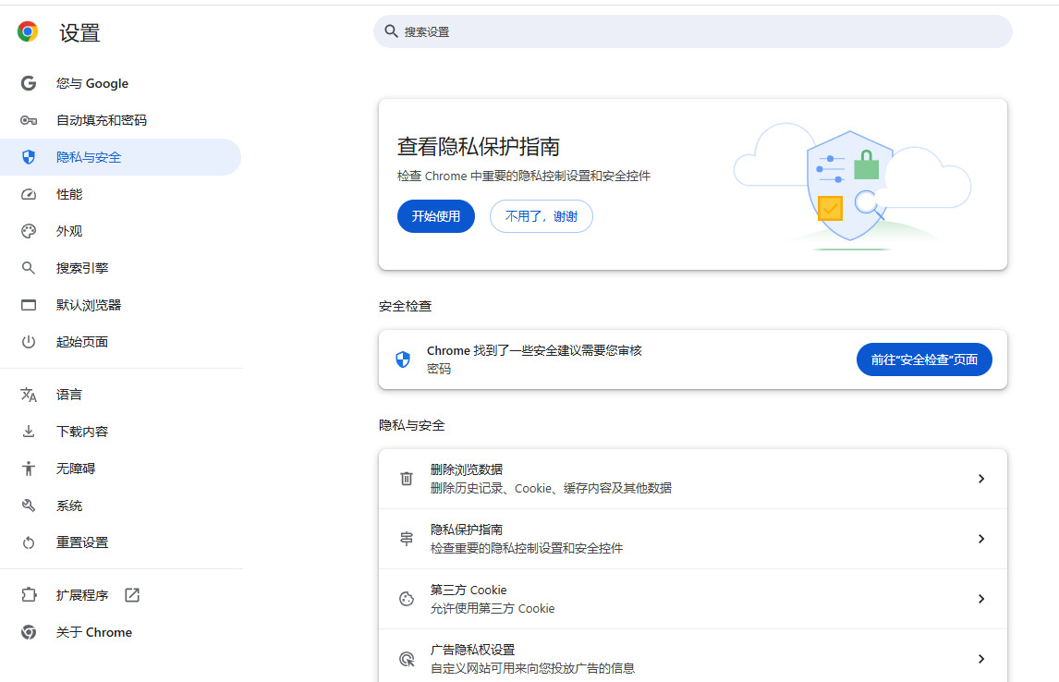Screen dimensions: 1059x682
Task: Click the key icon for 自动填充和密码
Action: [x=29, y=120]
